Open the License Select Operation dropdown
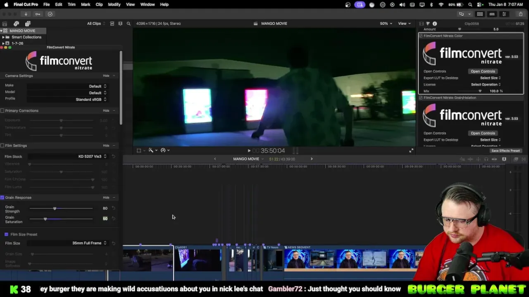The image size is (529, 297). click(486, 85)
